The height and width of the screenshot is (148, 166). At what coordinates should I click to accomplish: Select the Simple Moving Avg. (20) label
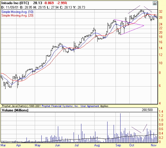tap(17, 15)
